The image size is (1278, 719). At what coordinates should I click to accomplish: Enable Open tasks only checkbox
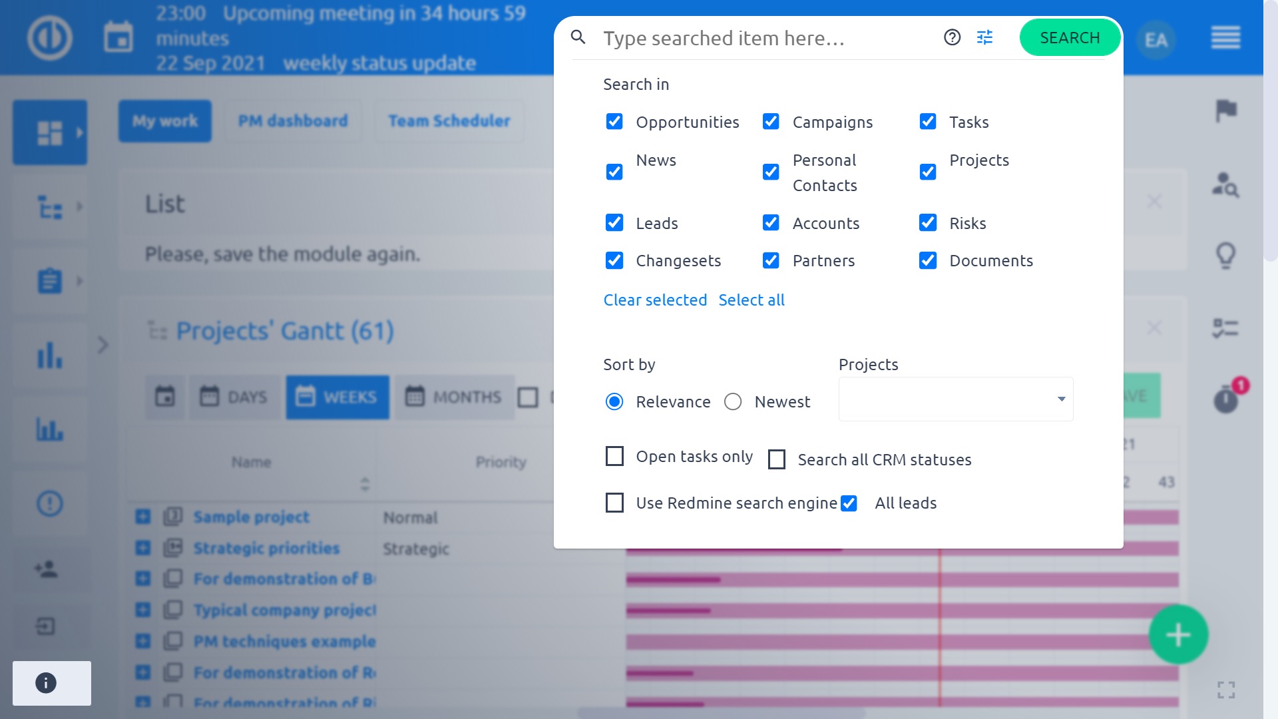(x=614, y=457)
